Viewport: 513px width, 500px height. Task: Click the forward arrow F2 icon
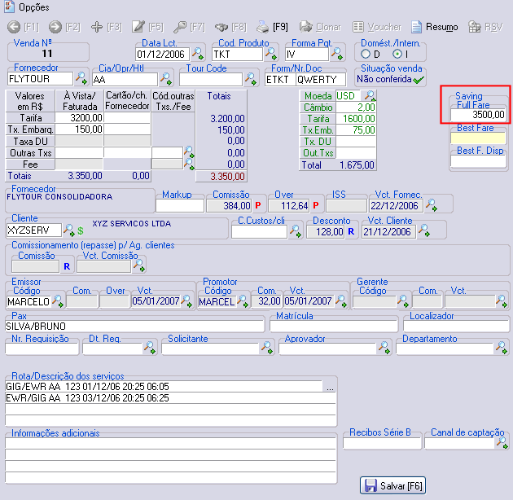(x=55, y=27)
